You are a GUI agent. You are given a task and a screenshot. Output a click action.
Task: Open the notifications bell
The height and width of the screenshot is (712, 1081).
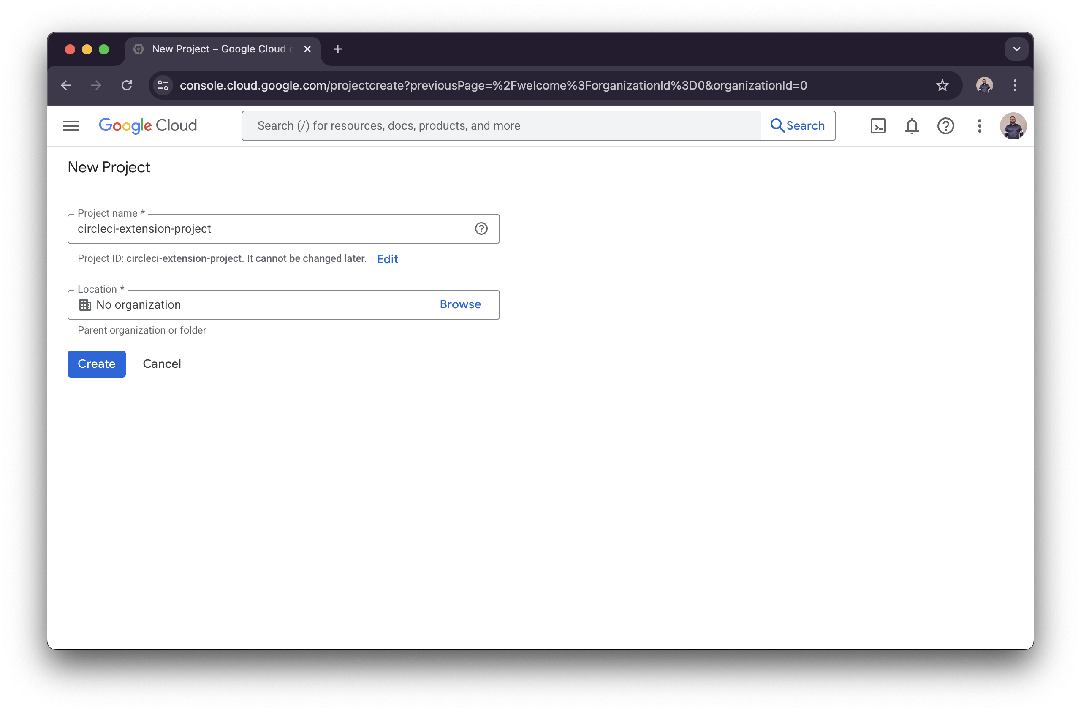click(x=912, y=126)
